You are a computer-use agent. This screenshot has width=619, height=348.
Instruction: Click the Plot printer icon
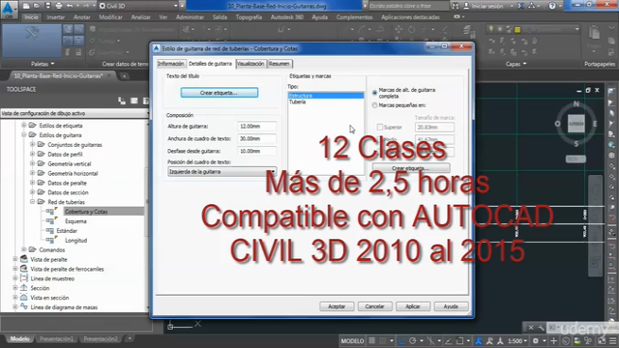coord(59,6)
